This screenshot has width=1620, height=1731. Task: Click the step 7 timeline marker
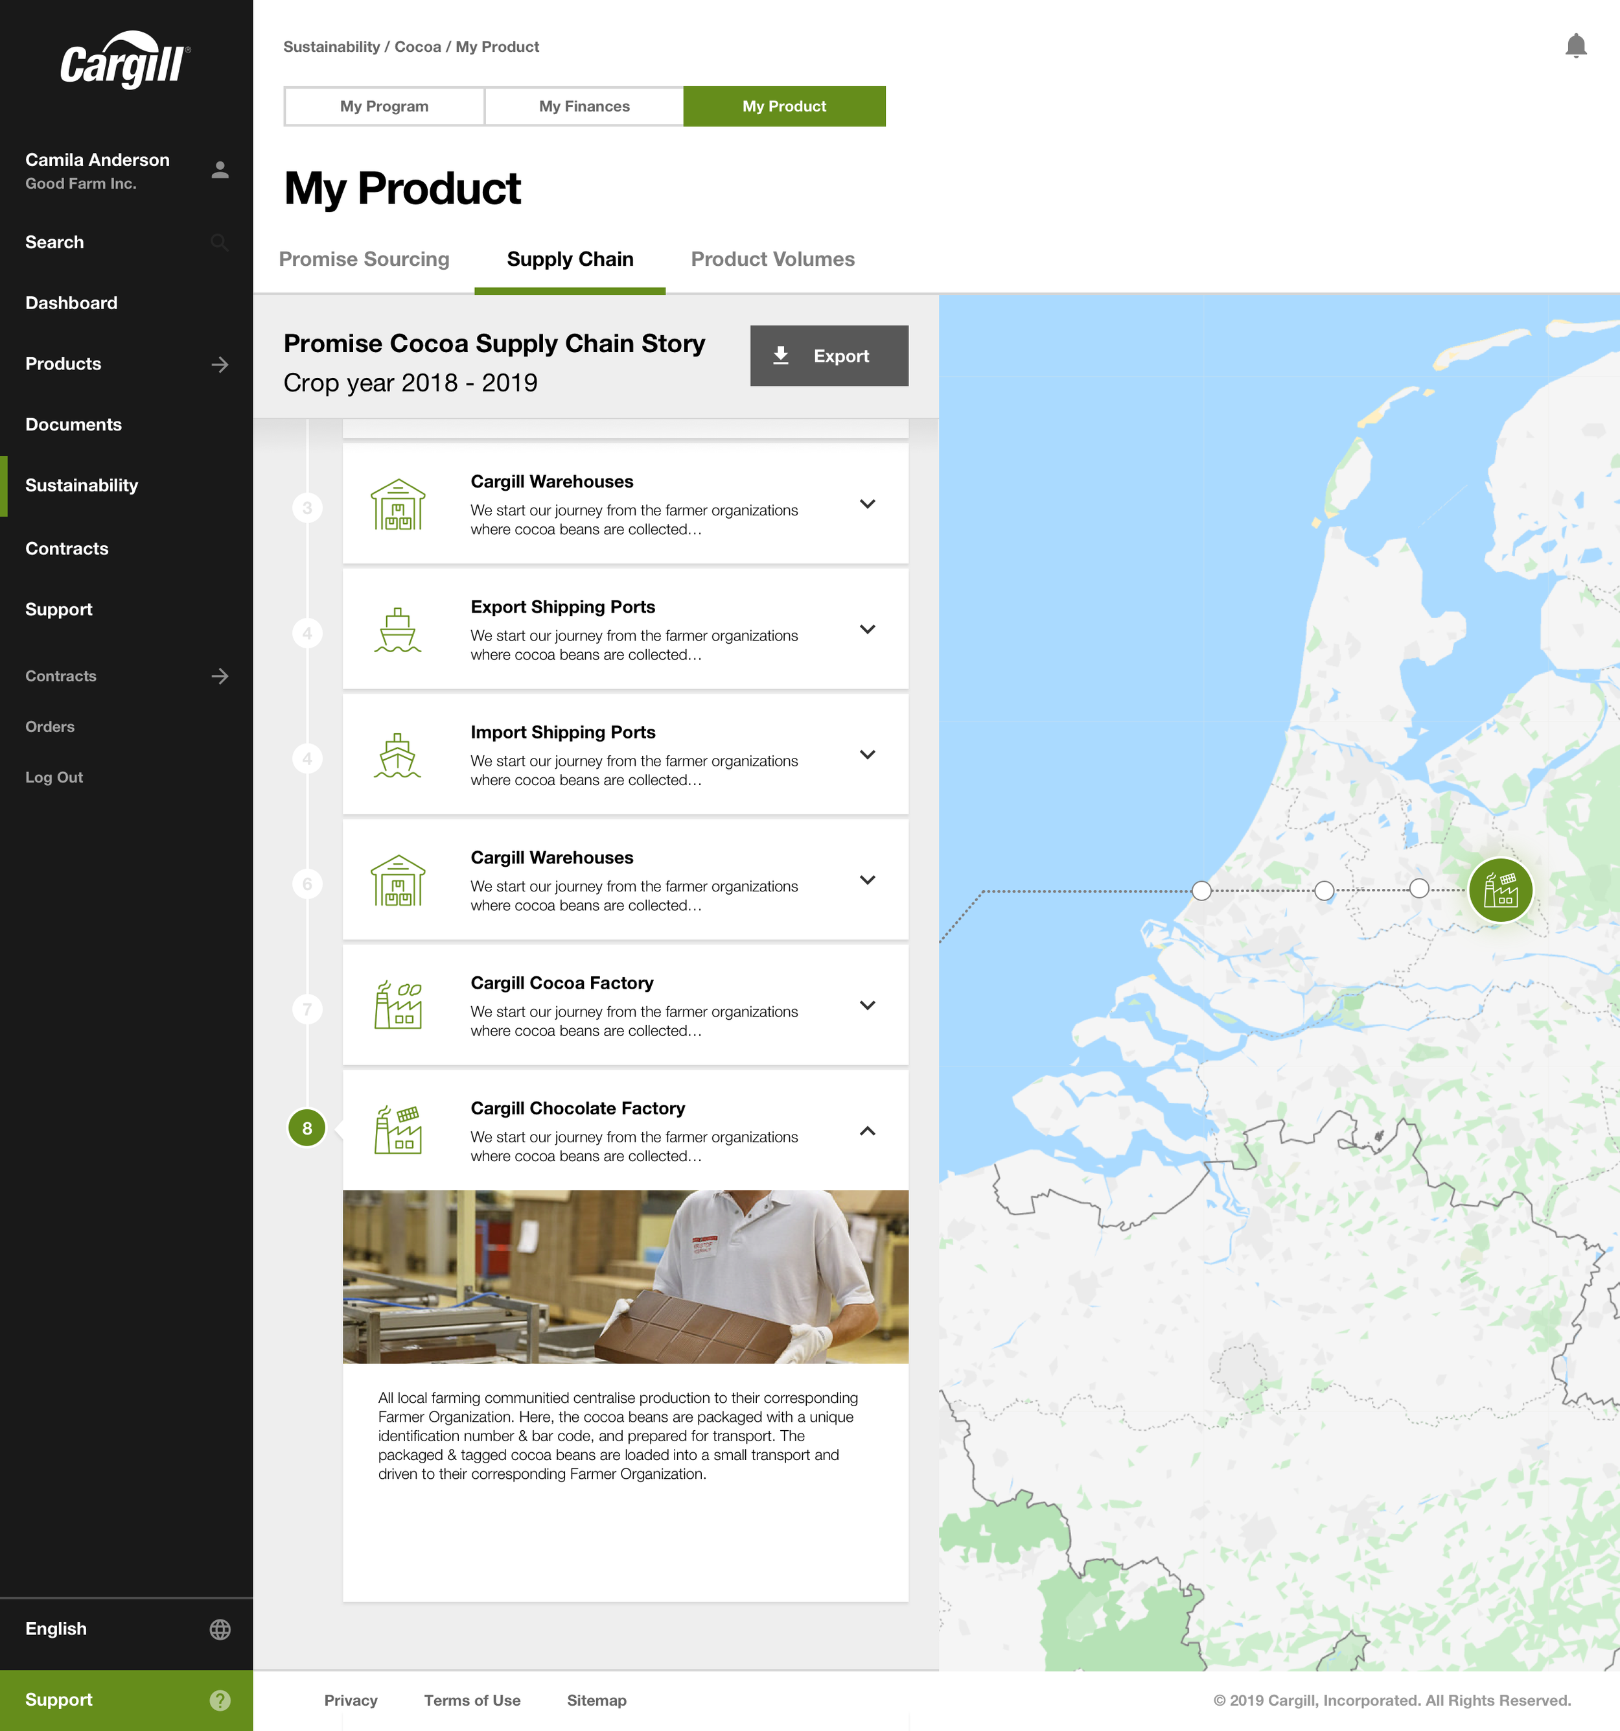(x=307, y=1009)
